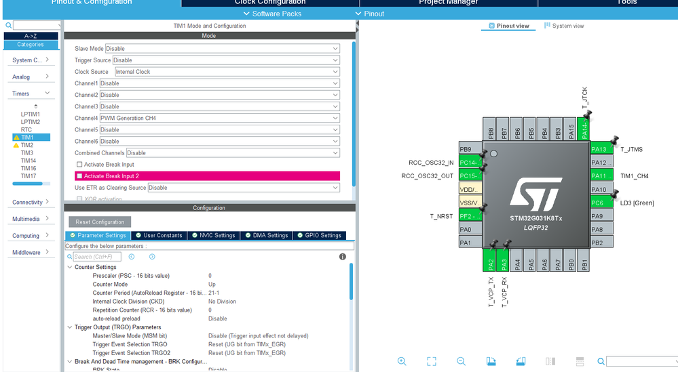The height and width of the screenshot is (372, 678).
Task: Select pin PA14 on the chip
Action: 583,128
